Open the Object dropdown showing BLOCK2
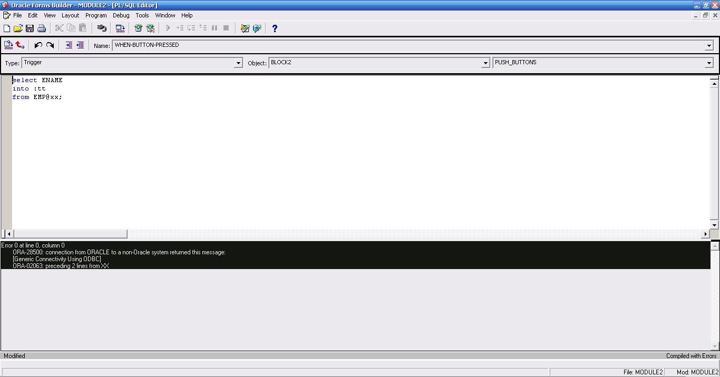The image size is (720, 377). pos(485,63)
